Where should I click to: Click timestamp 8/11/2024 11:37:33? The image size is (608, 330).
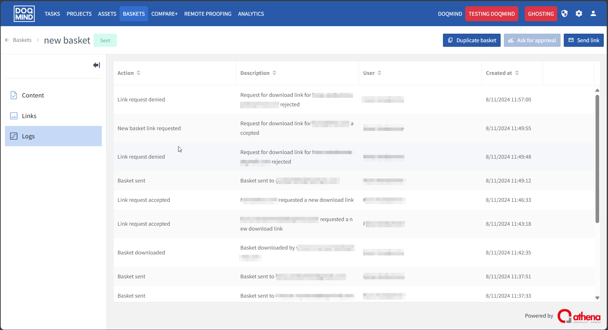pyautogui.click(x=508, y=296)
